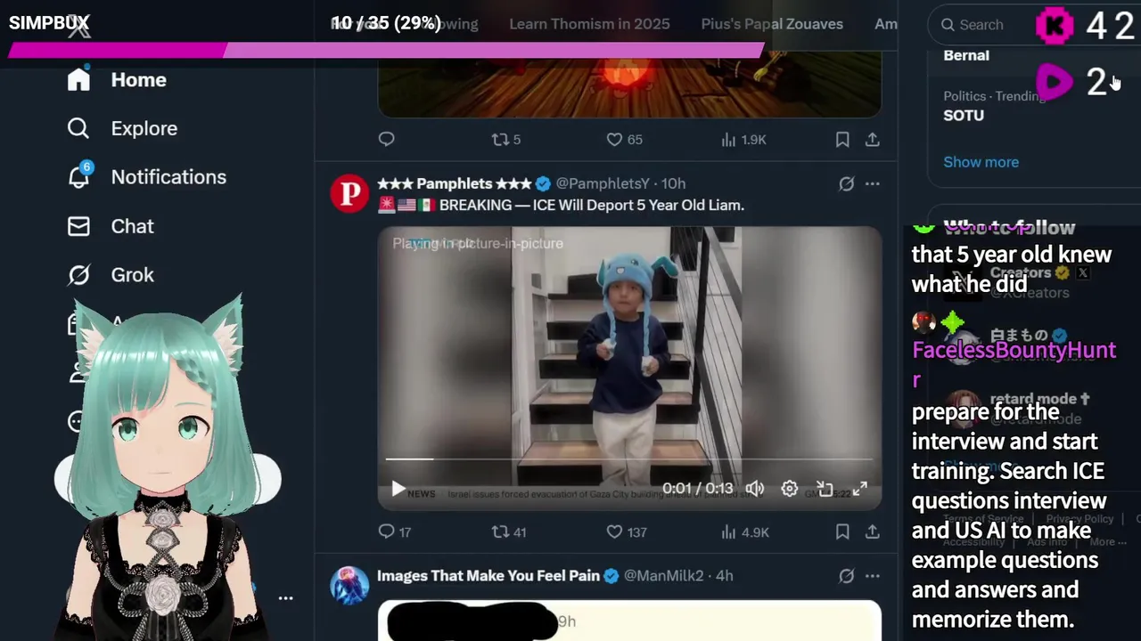1141x641 pixels.
Task: Mute the video volume
Action: click(x=755, y=489)
